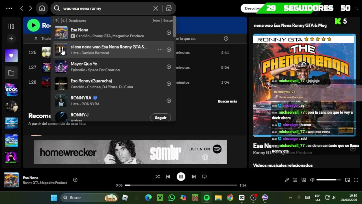Viewport: 362px width, 204px height.
Task: Select the 'Esa Nena' song result
Action: [113, 33]
